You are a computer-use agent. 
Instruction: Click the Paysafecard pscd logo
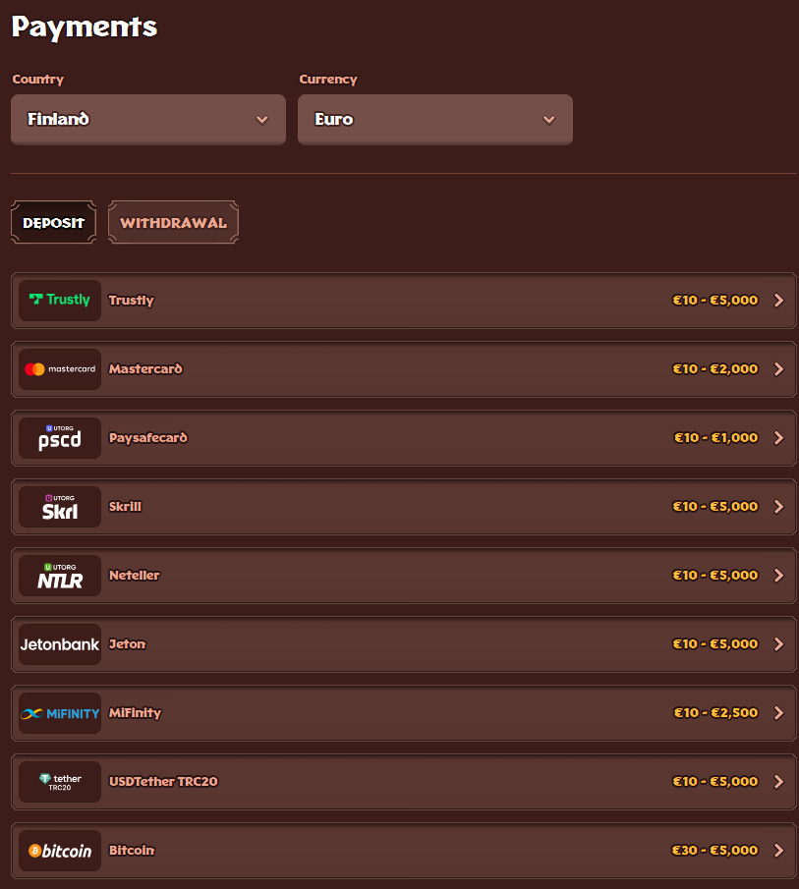tap(59, 437)
